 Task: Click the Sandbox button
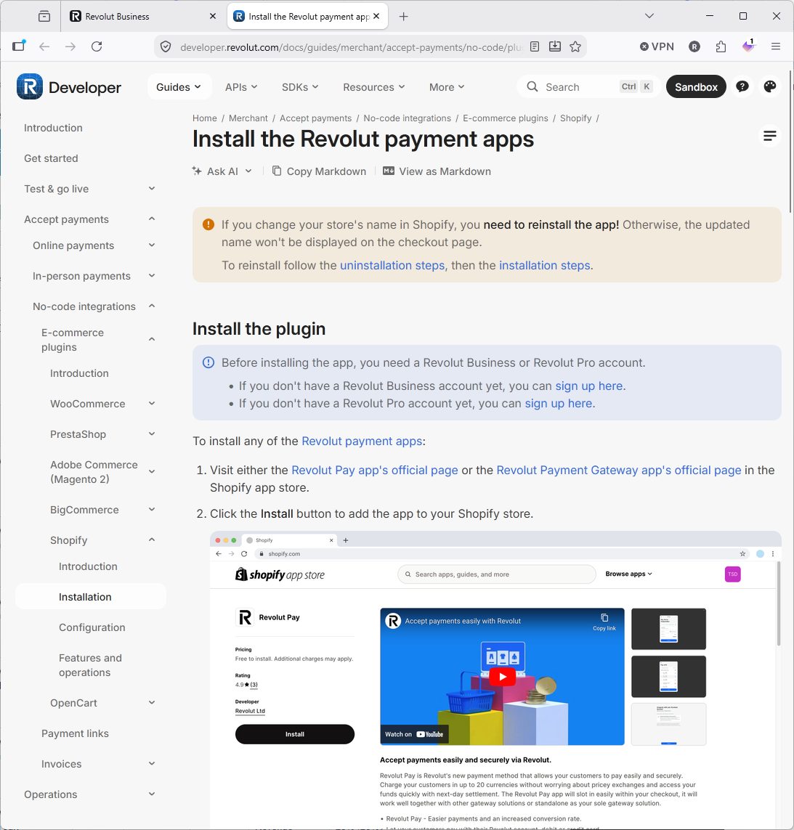[695, 87]
